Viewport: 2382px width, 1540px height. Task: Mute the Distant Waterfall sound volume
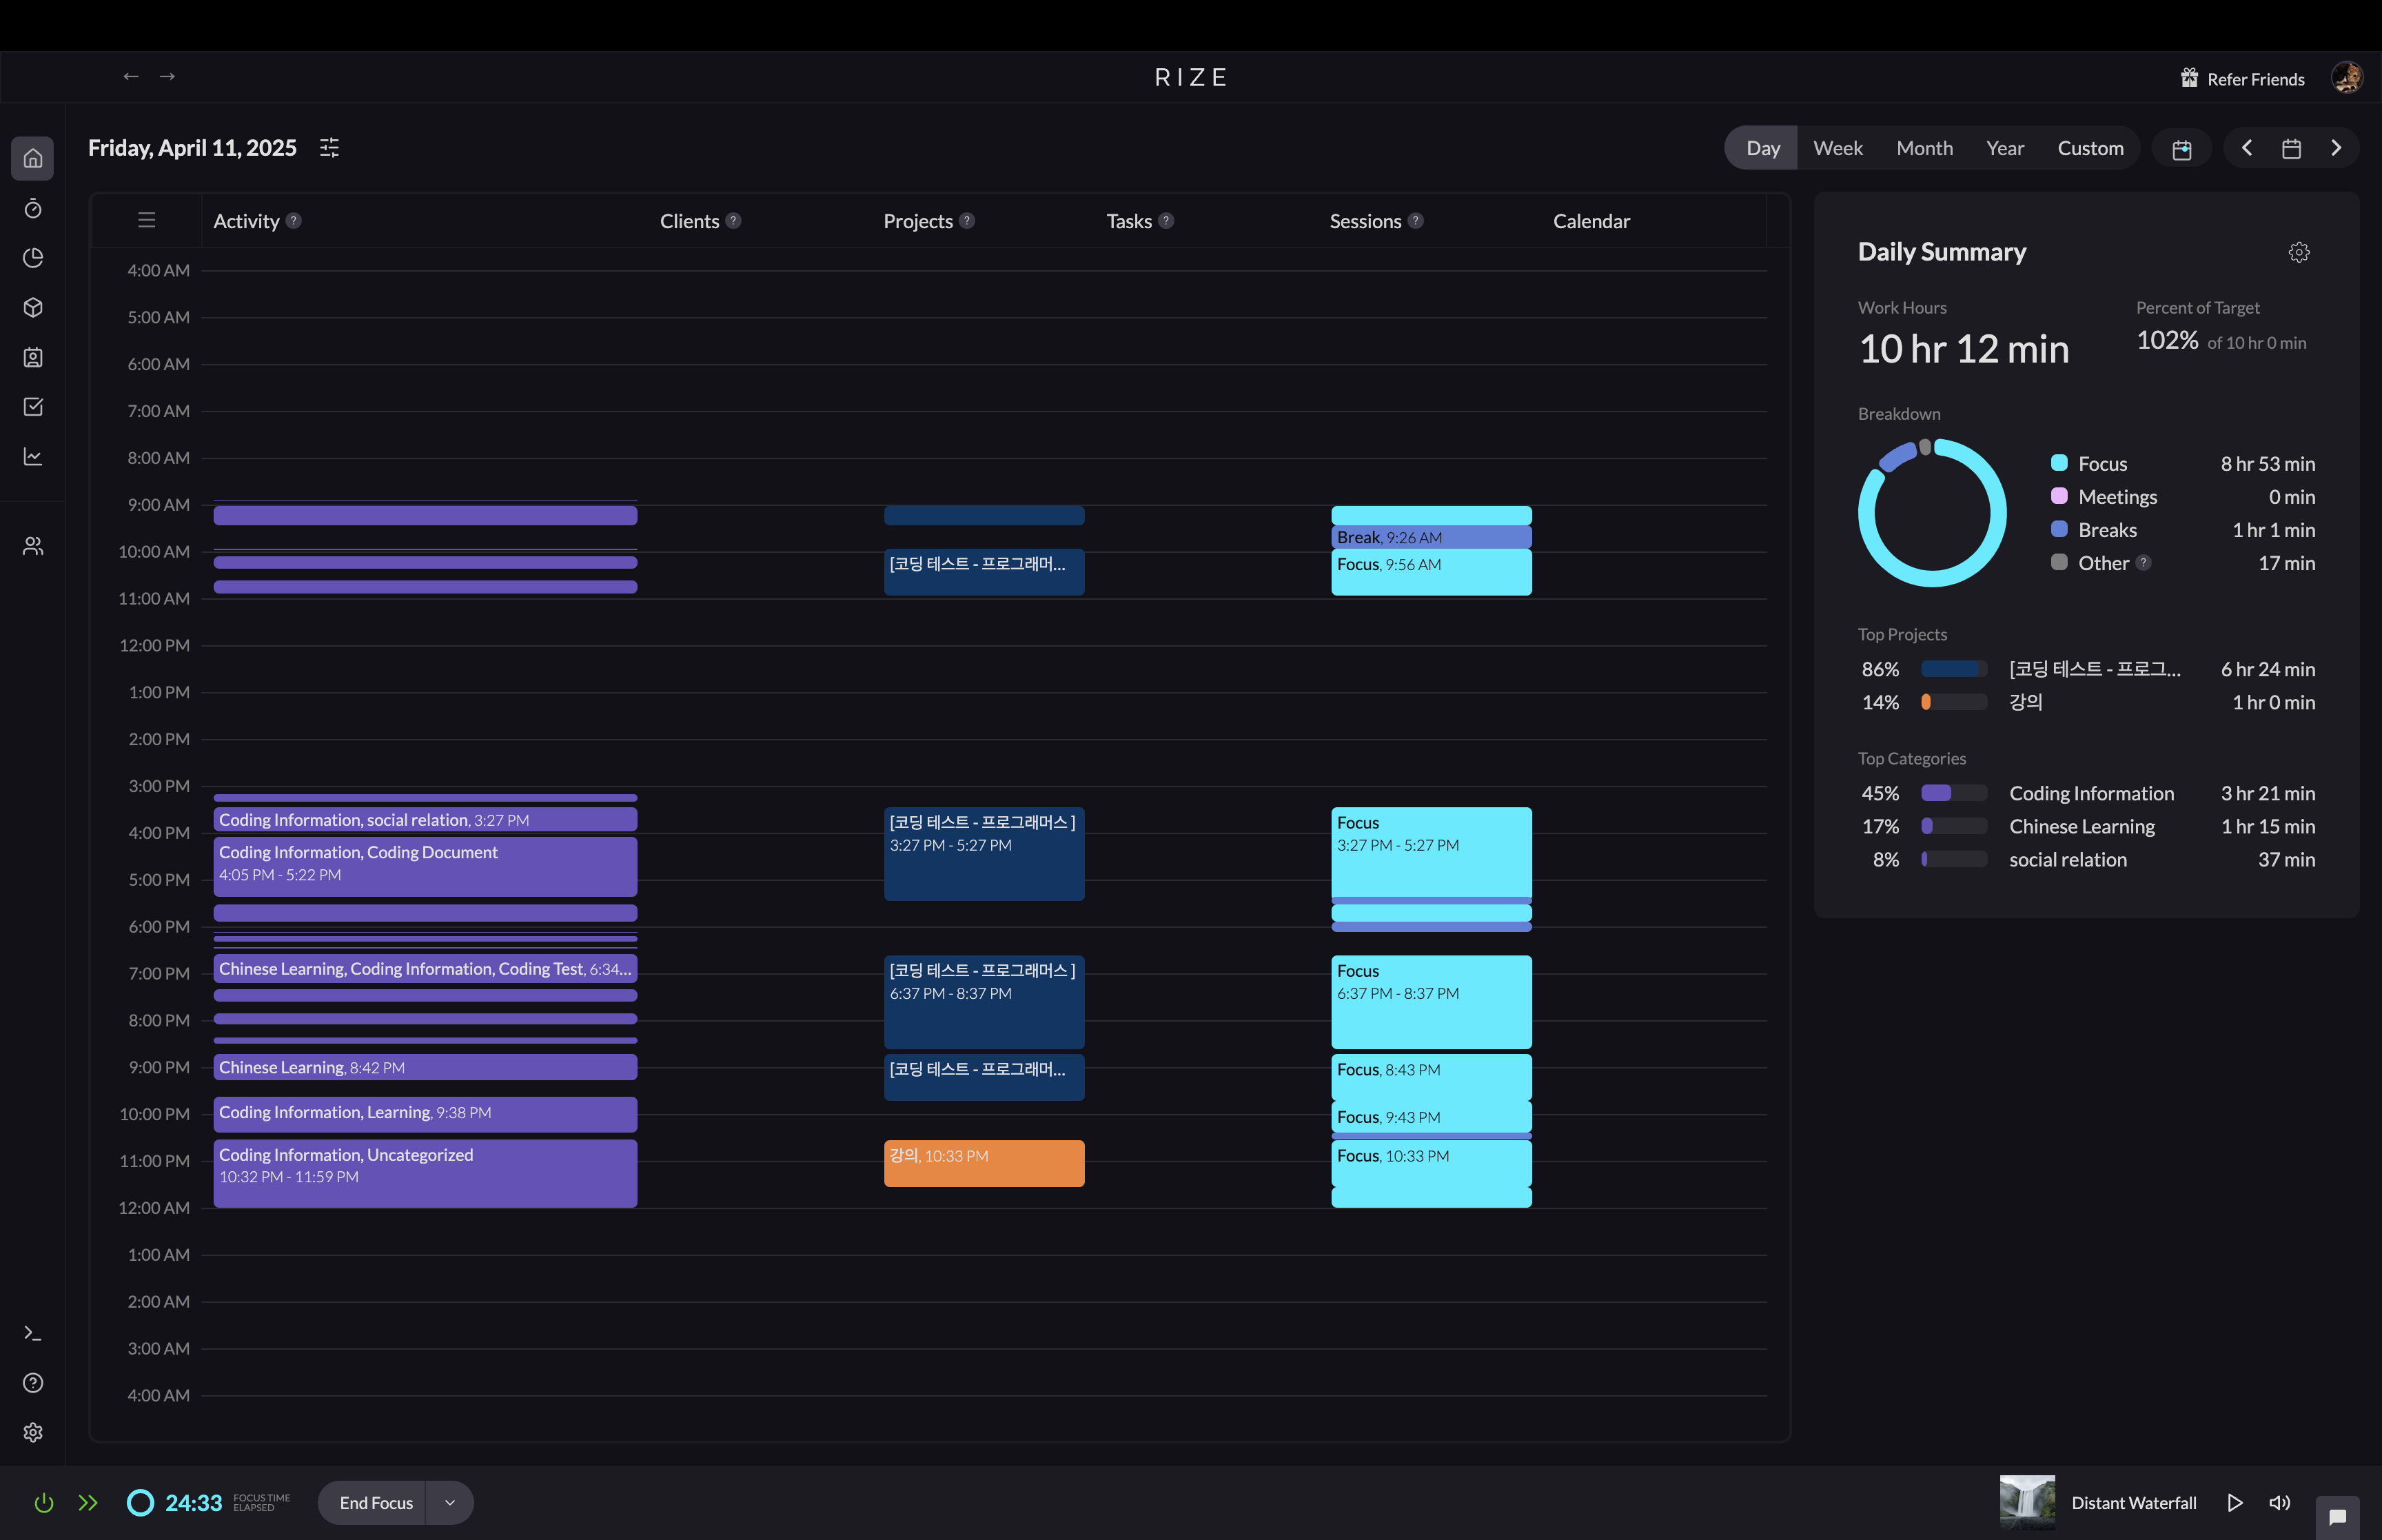(2279, 1503)
